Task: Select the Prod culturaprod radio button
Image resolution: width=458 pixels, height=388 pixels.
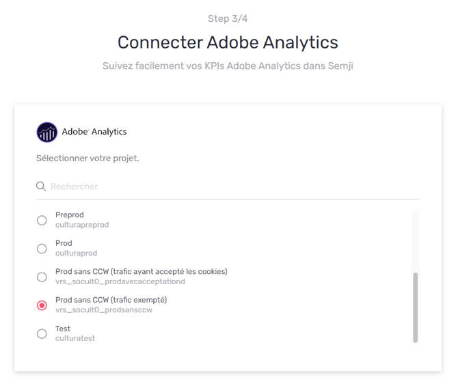Action: [x=42, y=249]
